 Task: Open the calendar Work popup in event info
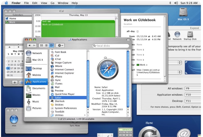point(142,65)
